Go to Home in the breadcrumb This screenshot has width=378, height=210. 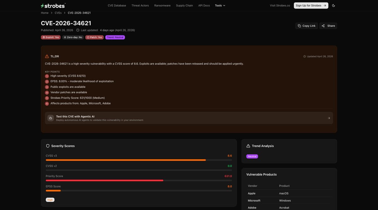(x=45, y=13)
